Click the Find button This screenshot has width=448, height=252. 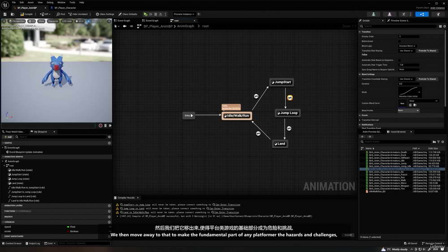pos(60,14)
